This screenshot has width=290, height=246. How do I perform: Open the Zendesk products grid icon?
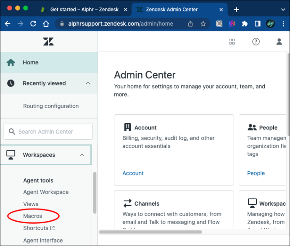point(232,42)
